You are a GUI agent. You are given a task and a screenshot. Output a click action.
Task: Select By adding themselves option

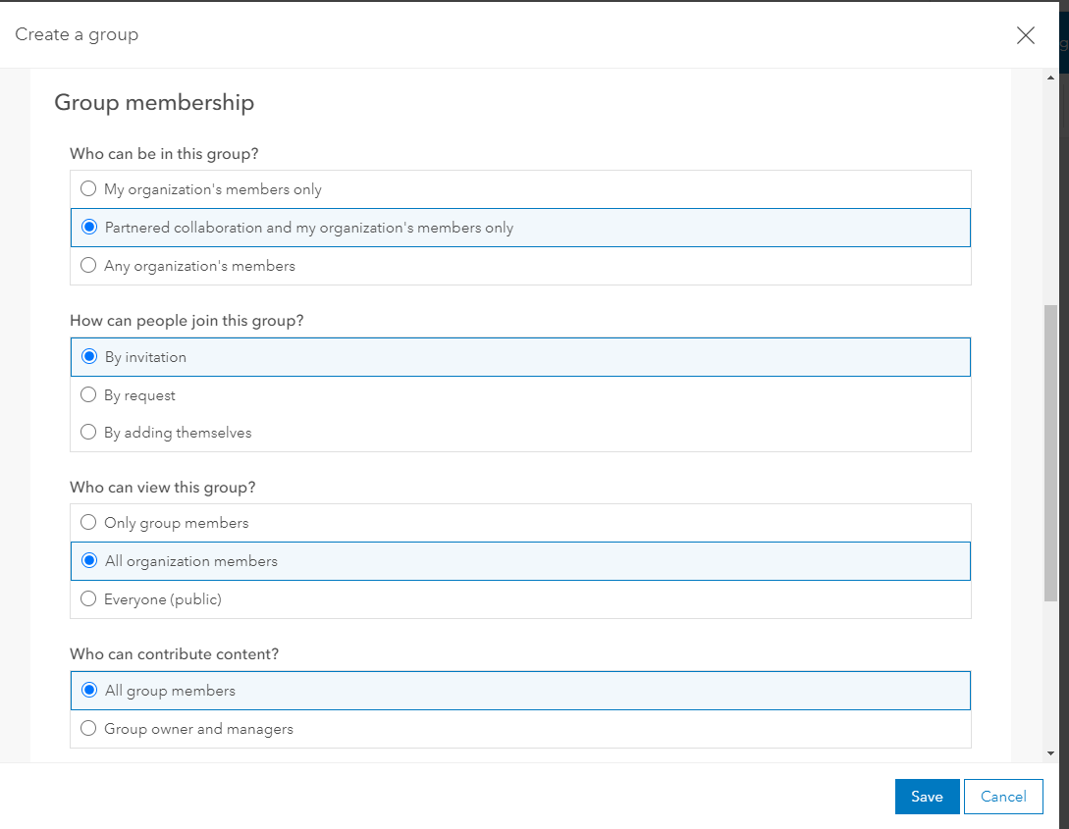tap(88, 433)
